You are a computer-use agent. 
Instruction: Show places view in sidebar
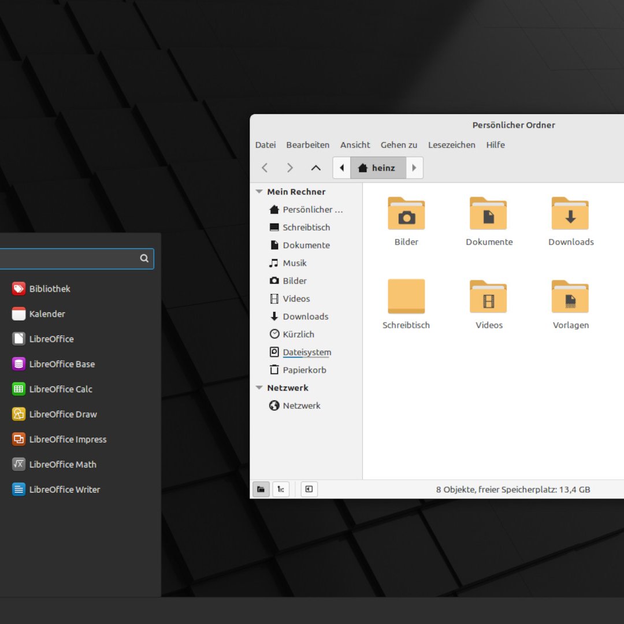[x=261, y=489]
